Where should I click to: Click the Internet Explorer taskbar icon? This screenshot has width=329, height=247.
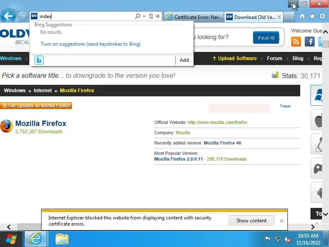(x=36, y=239)
